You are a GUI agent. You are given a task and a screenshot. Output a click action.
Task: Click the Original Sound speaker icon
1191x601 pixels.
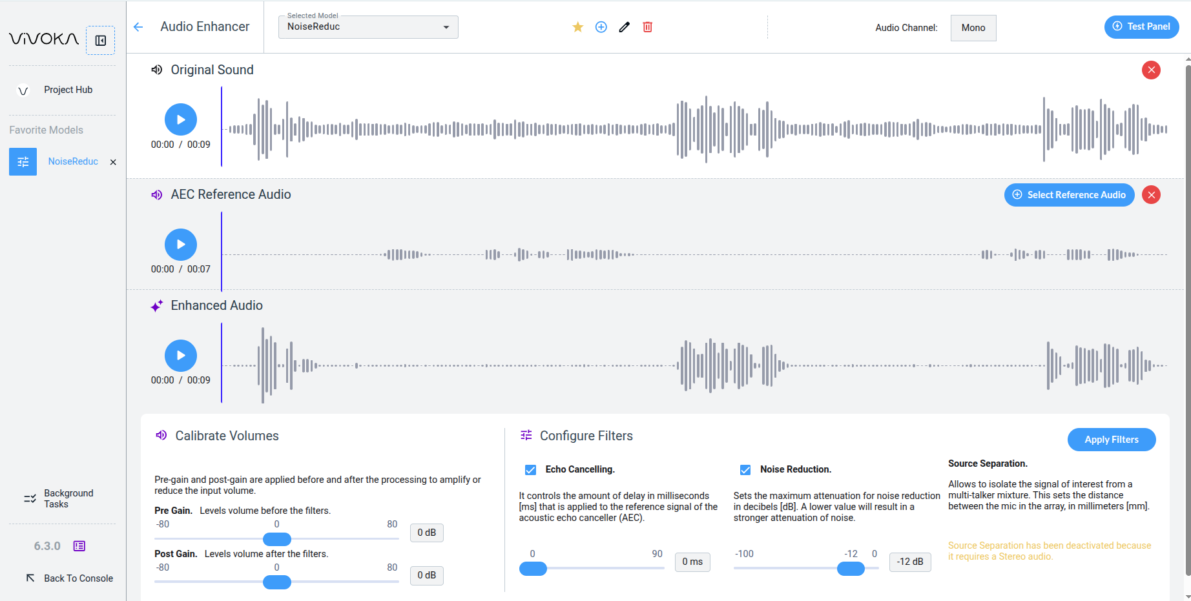tap(157, 70)
